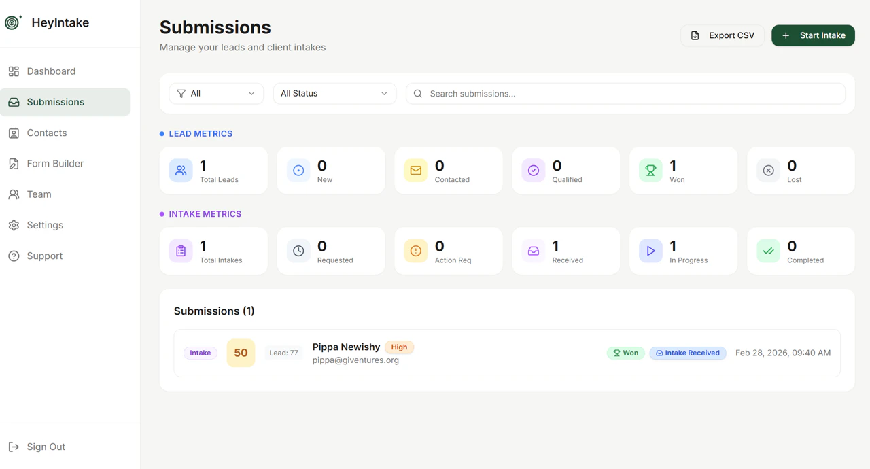Click the Form Builder icon in sidebar

tap(14, 164)
